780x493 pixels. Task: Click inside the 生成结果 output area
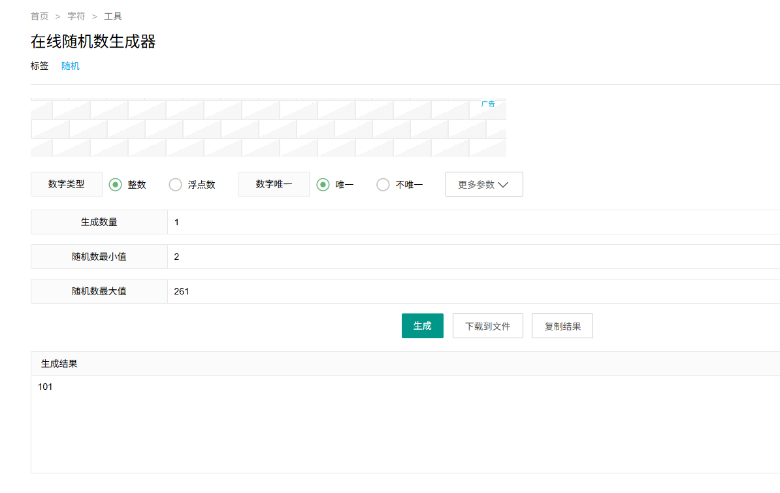pos(405,423)
